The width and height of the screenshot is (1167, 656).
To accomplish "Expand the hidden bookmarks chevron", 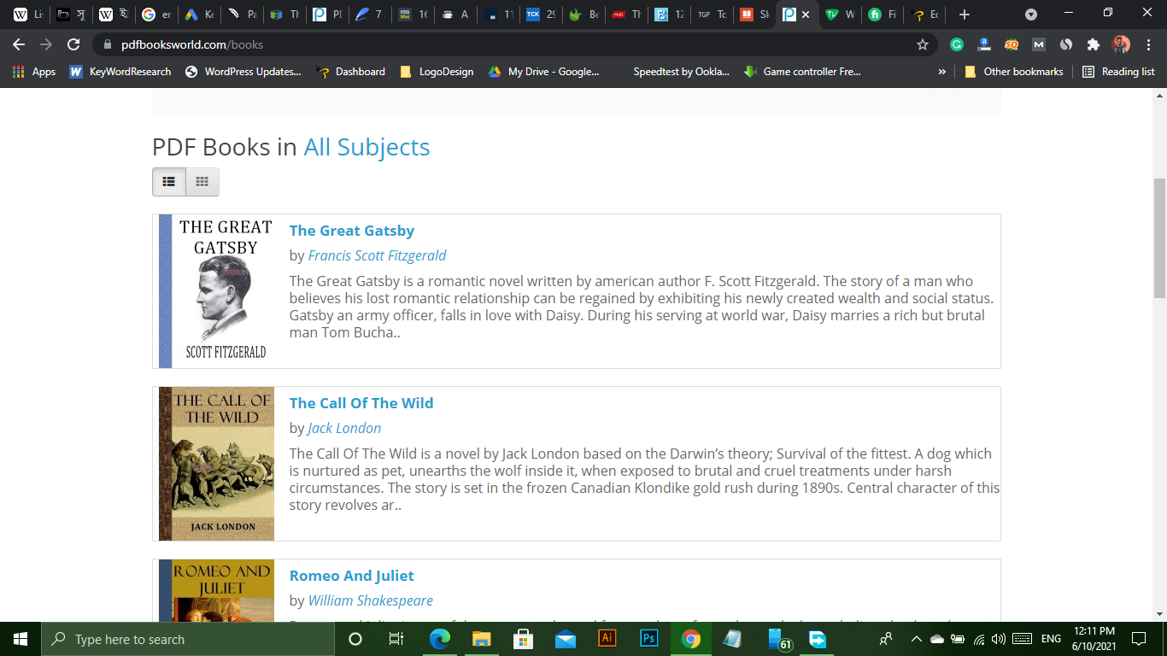I will click(942, 72).
